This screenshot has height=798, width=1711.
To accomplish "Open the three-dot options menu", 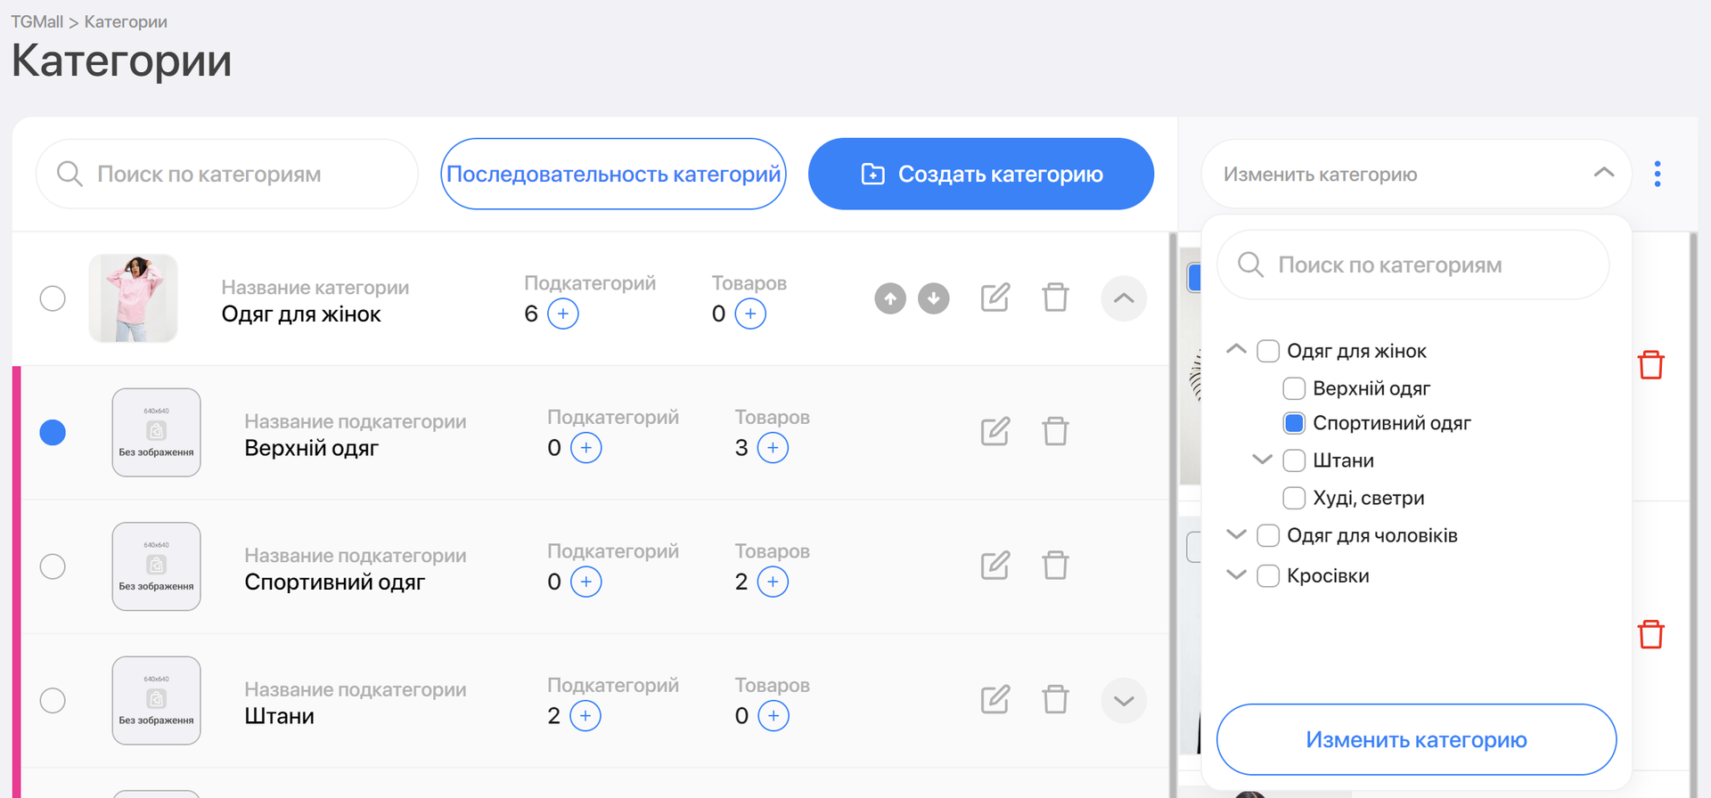I will coord(1657,174).
